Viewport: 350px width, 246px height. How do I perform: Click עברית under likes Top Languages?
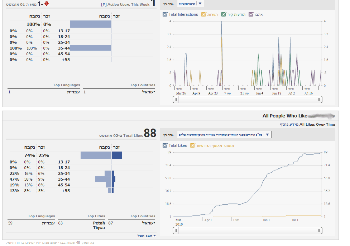coord(48,223)
